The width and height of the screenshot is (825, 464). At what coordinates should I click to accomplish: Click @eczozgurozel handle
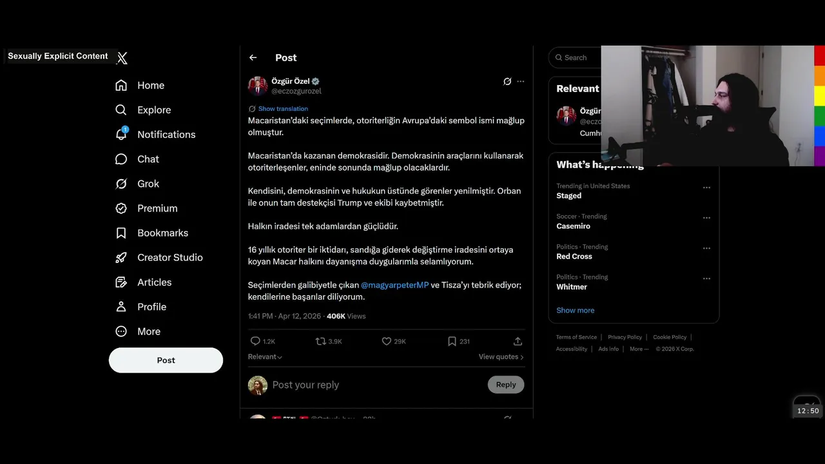click(296, 91)
